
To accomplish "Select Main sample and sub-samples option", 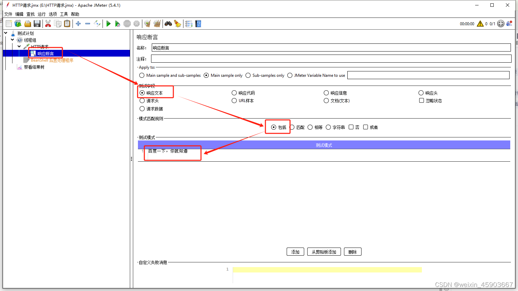I will [x=170, y=75].
